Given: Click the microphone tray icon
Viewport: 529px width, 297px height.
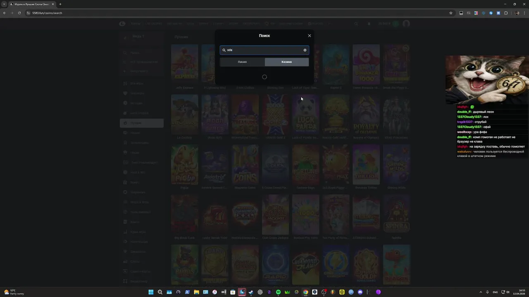Looking at the screenshot, I should click(x=487, y=292).
